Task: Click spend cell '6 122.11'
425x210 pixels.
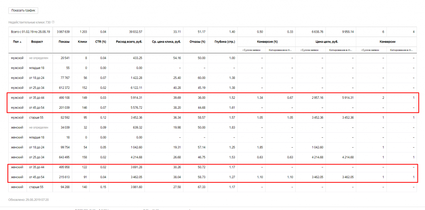Action: pyautogui.click(x=136, y=88)
